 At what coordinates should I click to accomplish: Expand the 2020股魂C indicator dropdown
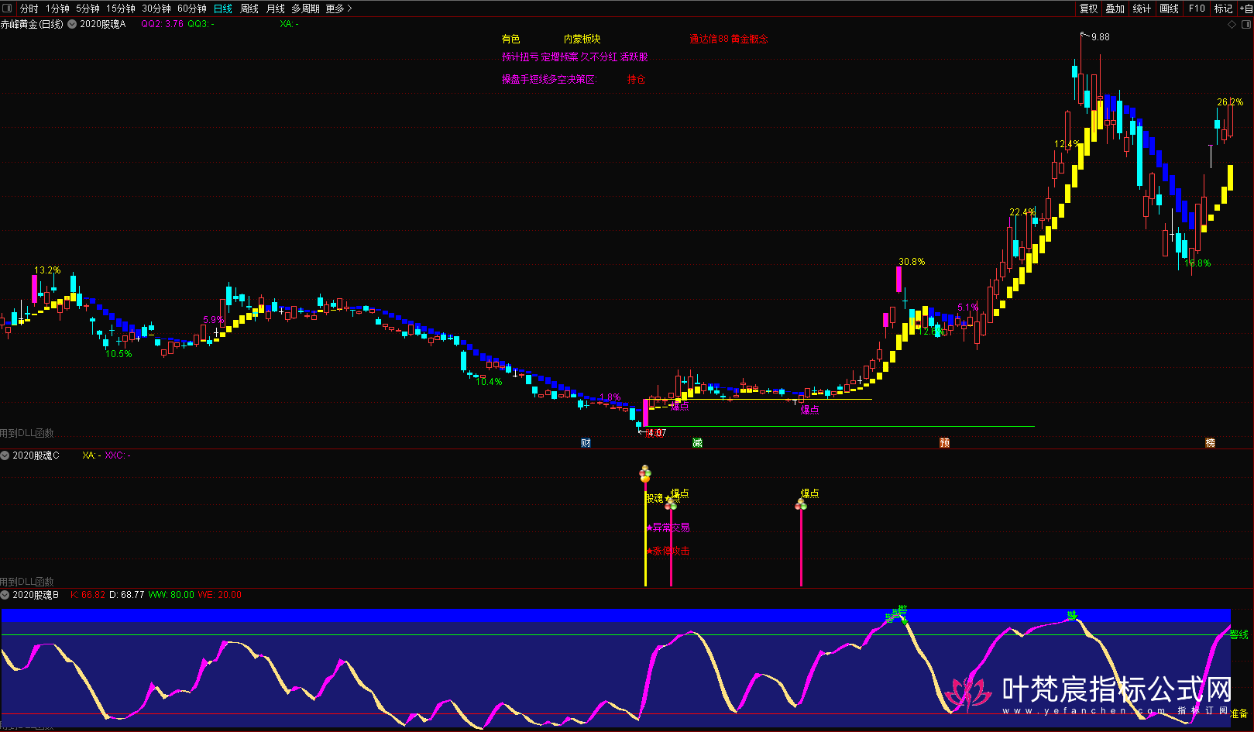coord(5,455)
